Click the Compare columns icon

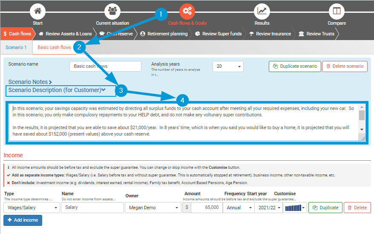coord(337,11)
